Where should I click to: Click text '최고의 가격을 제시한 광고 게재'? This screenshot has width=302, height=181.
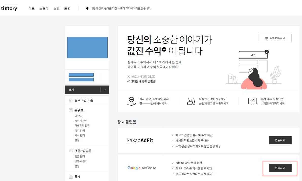(194, 169)
